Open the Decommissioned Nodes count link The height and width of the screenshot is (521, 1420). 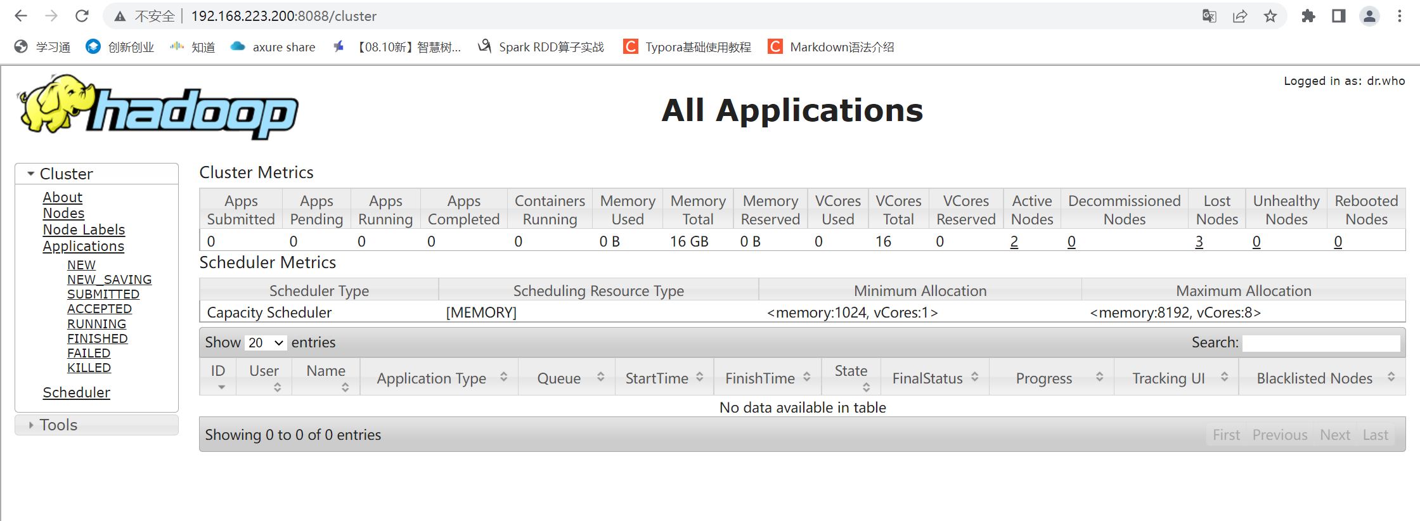(x=1071, y=241)
